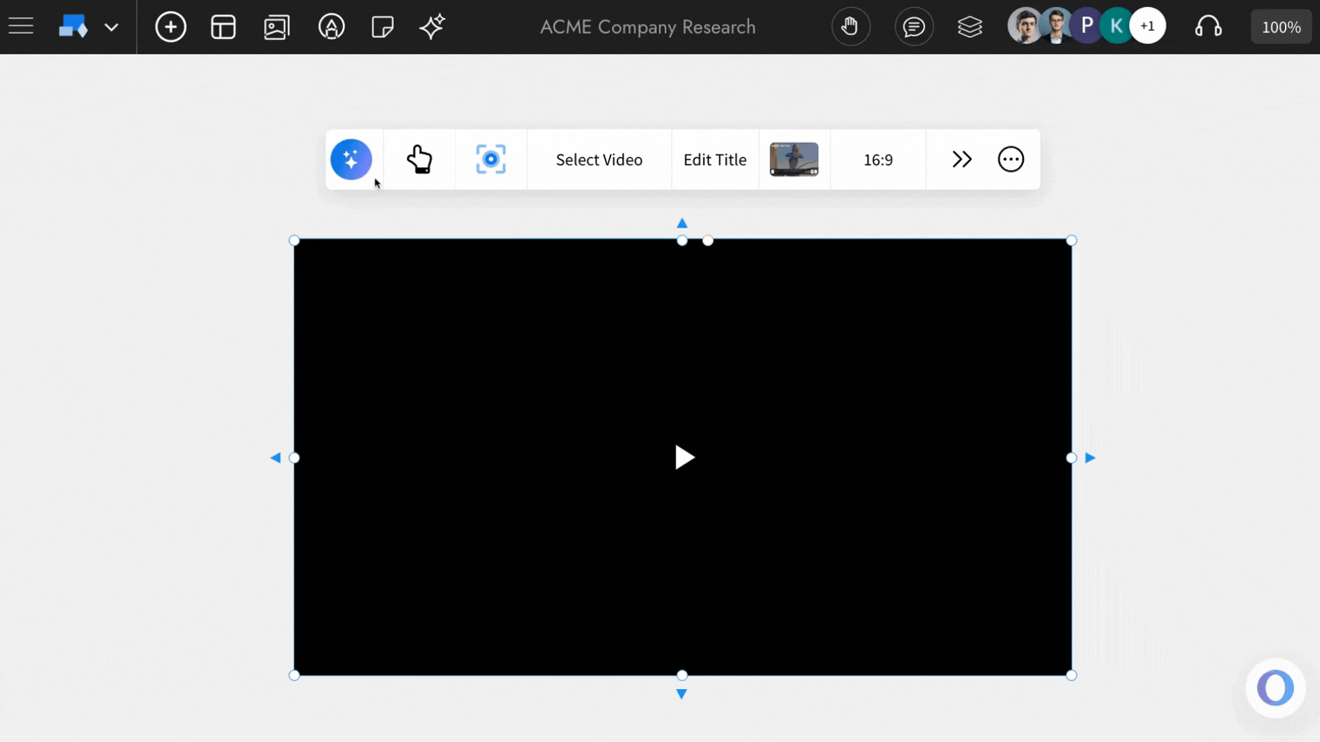Open the 16:9 aspect ratio selector
Viewport: 1320px width, 742px height.
pos(878,159)
